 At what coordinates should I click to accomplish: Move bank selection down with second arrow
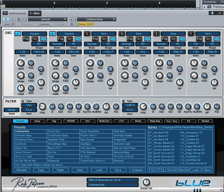154,170
